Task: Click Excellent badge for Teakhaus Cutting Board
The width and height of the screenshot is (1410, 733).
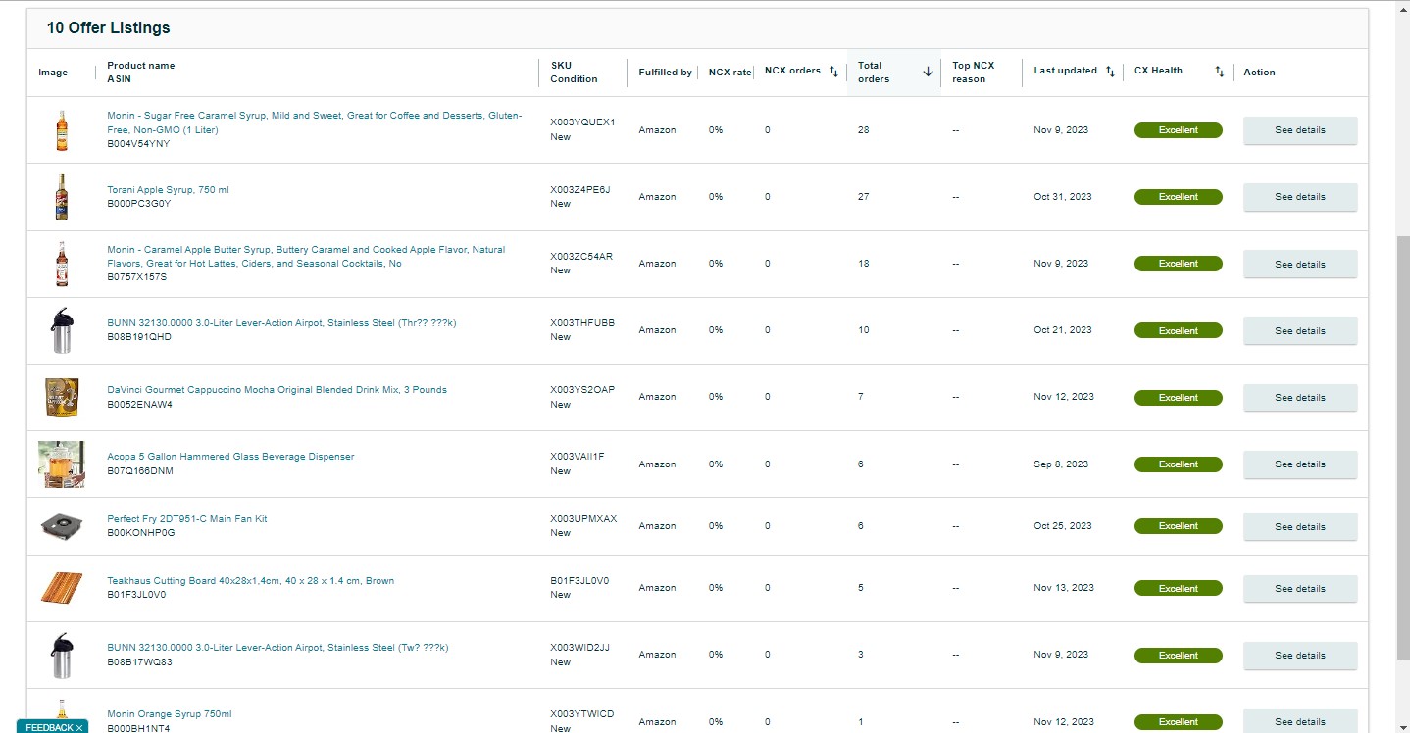Action: coord(1179,589)
